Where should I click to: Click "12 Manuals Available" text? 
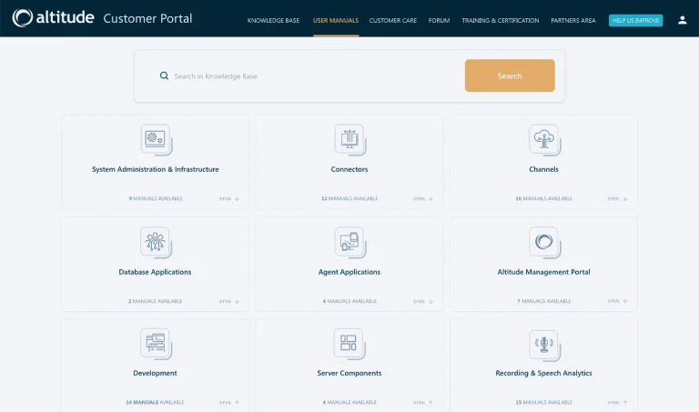tap(349, 198)
